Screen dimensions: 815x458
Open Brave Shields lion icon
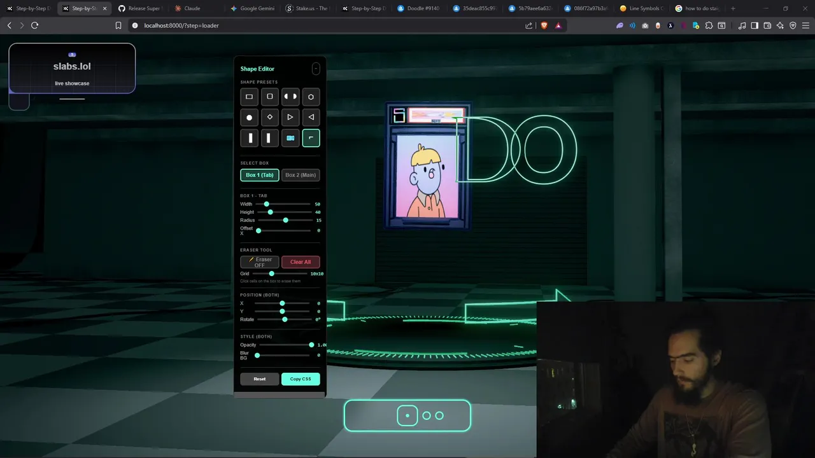pos(544,25)
